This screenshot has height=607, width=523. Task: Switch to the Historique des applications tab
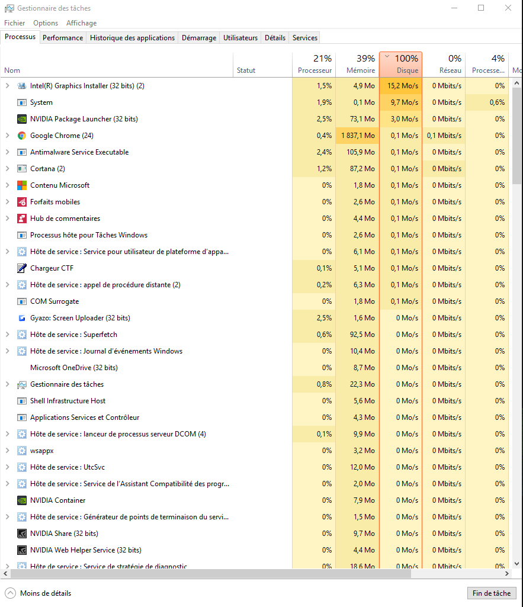pos(133,38)
